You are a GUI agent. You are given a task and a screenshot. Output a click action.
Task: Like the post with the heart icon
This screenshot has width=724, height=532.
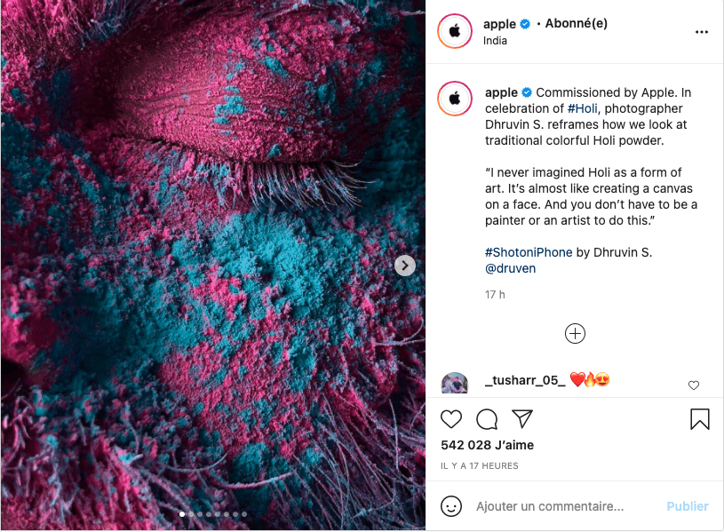point(451,419)
